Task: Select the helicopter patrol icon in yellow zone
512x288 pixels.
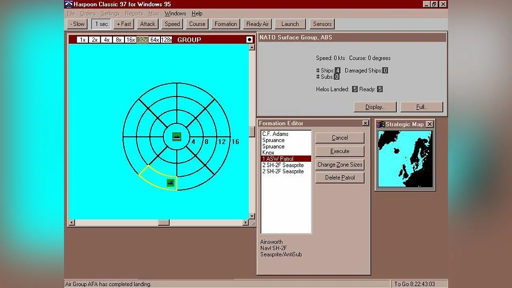Action: tap(171, 183)
